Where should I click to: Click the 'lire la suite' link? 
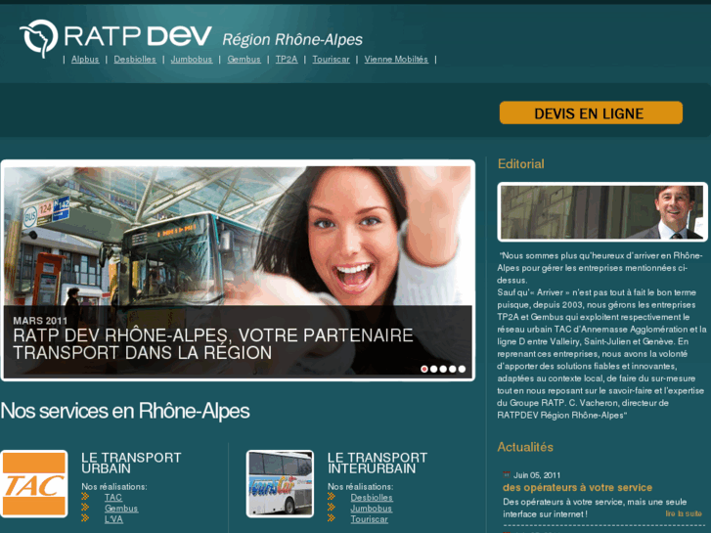684,513
